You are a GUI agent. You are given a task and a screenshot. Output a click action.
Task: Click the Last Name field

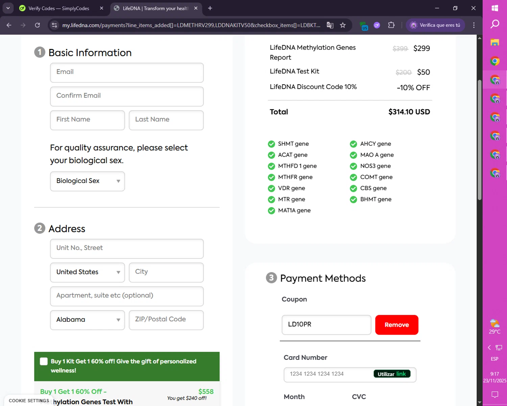(x=166, y=120)
